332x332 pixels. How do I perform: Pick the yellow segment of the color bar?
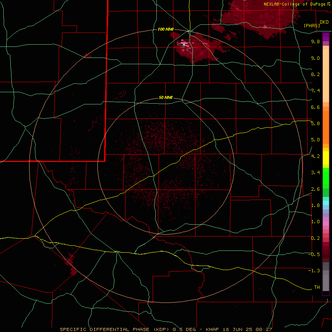326,158
